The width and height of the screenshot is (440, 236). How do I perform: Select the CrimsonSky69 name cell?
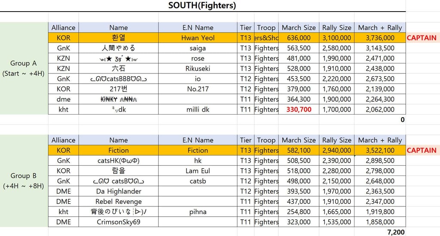click(x=119, y=222)
